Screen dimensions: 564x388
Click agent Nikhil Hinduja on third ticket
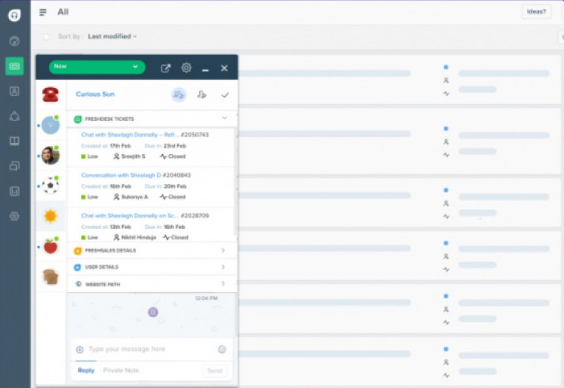click(135, 238)
